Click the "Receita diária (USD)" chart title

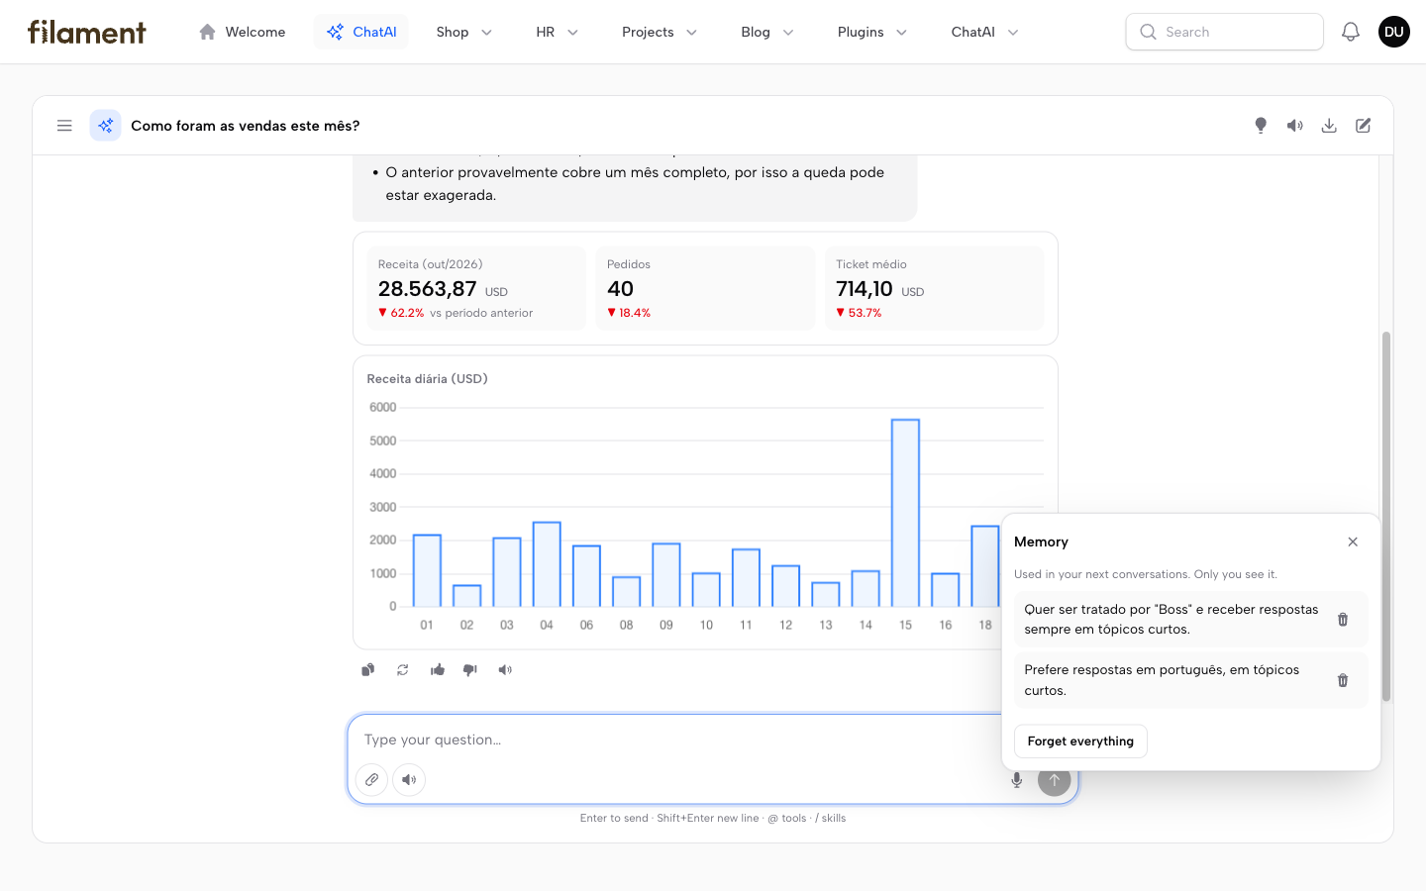427,379
